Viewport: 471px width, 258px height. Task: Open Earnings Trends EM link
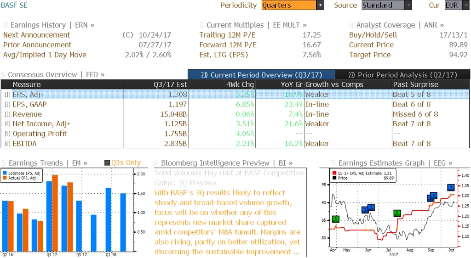48,163
